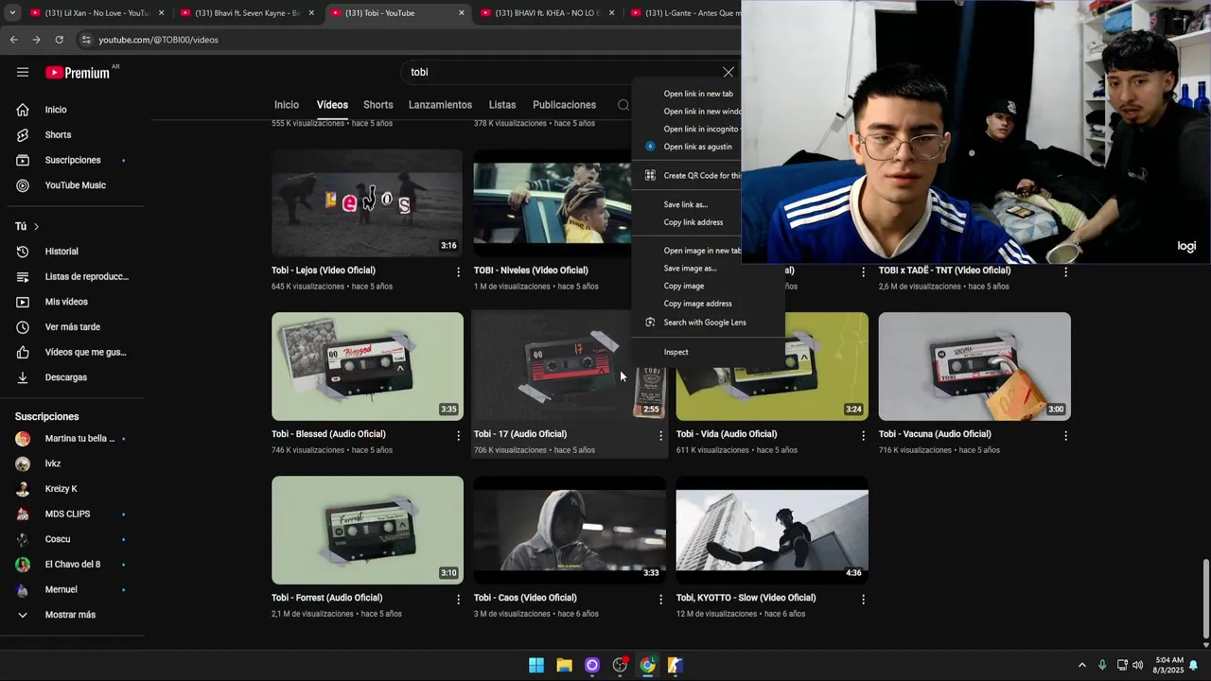Open Videos que me gustan thumbs-up icon
The image size is (1211, 681).
point(23,352)
